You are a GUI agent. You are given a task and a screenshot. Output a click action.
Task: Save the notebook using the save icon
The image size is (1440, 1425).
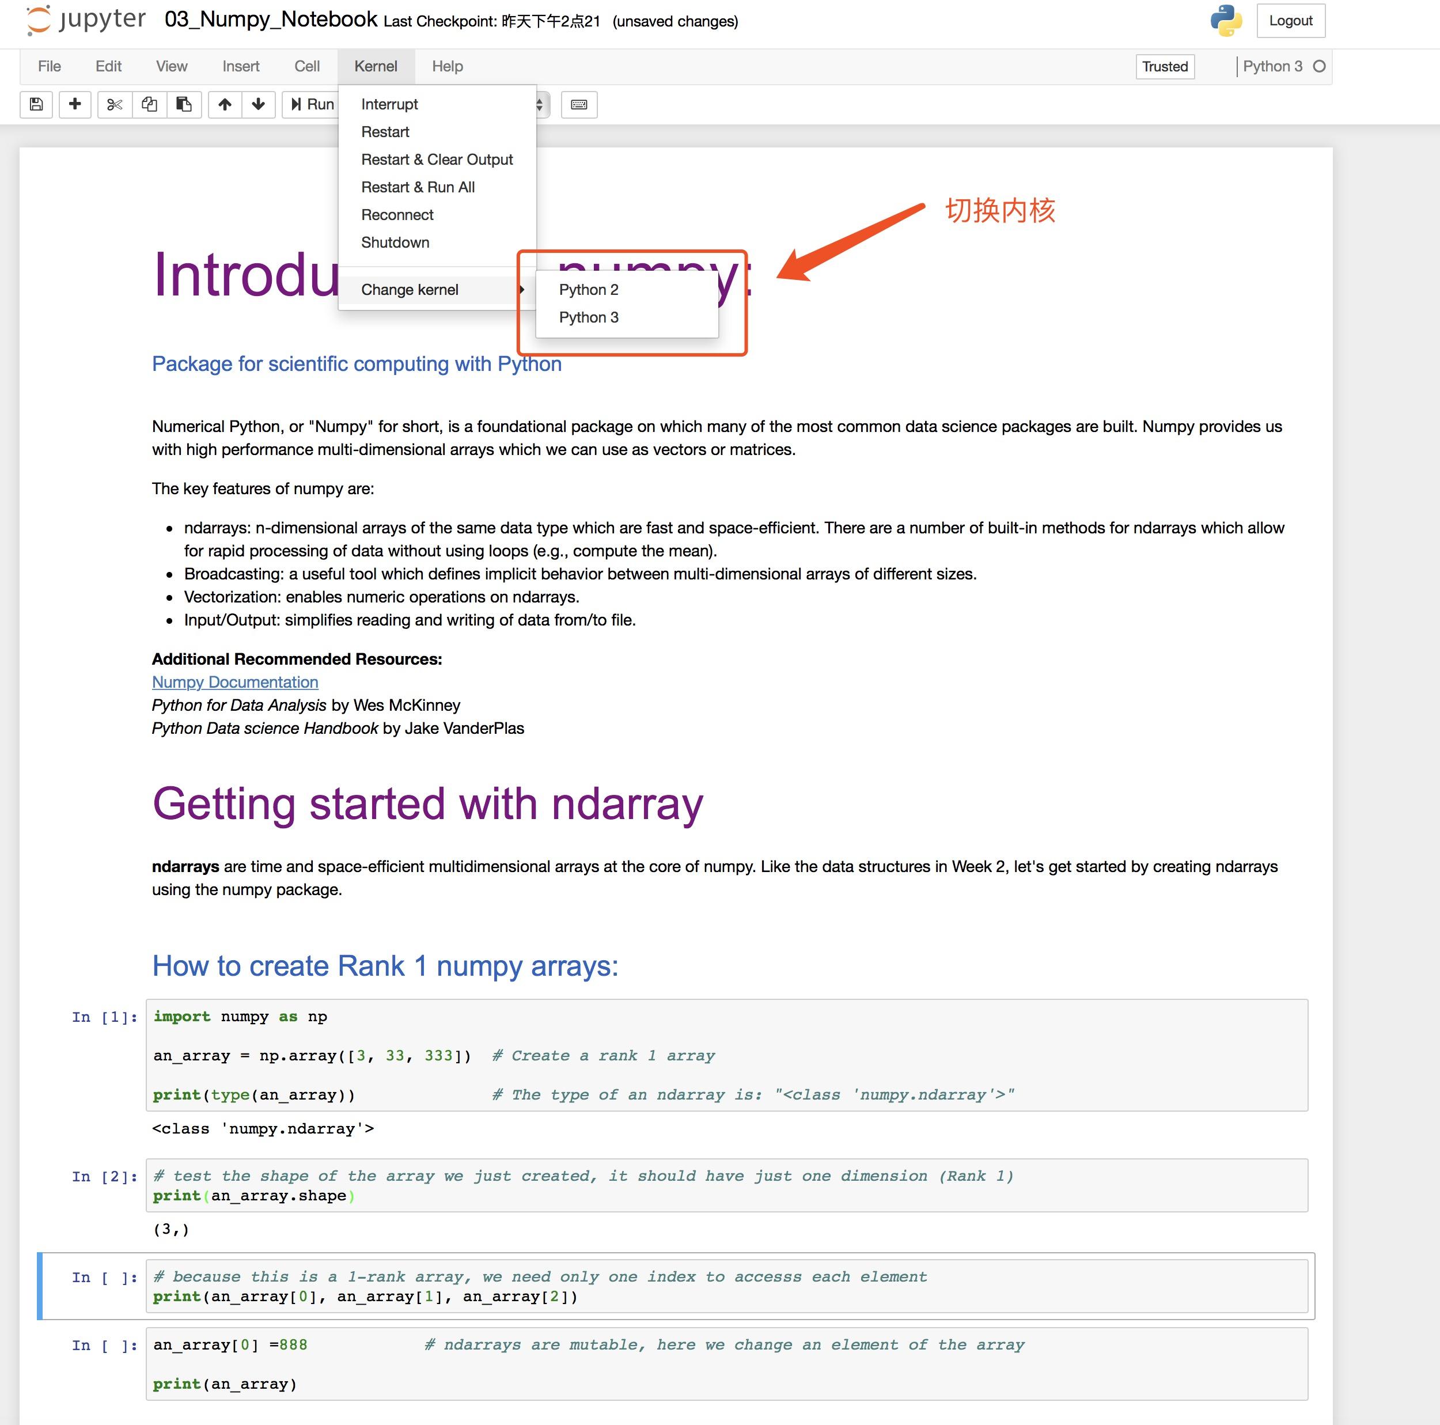[x=36, y=104]
